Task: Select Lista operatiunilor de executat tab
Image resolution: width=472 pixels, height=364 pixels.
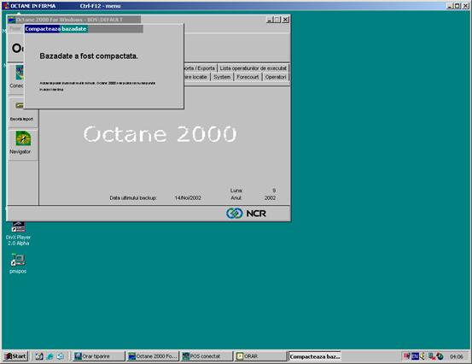Action: 253,68
